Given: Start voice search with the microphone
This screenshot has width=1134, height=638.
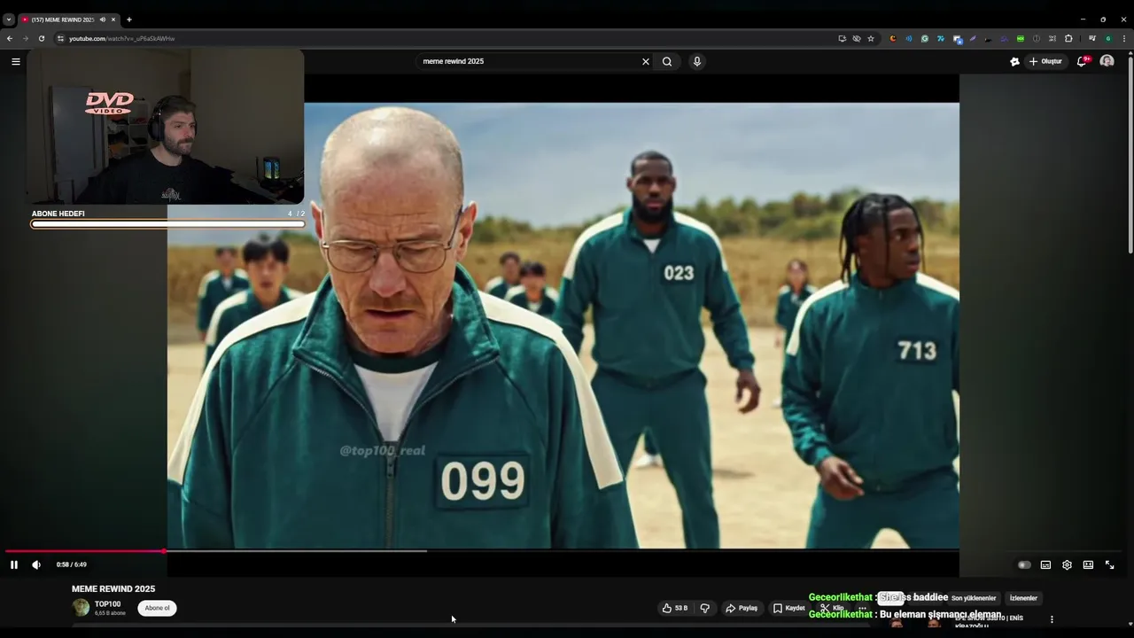Looking at the screenshot, I should point(697,61).
